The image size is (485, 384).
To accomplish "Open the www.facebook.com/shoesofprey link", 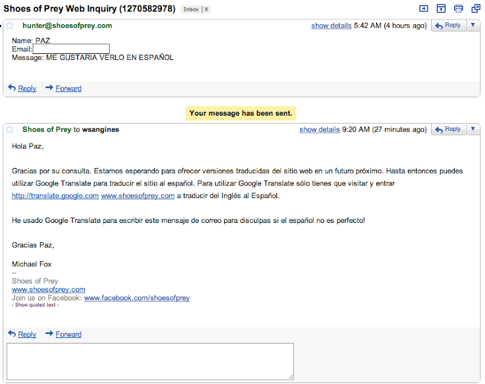I will click(x=137, y=298).
